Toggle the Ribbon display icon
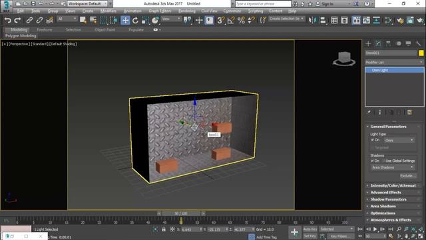426x240 pixels. pyautogui.click(x=356, y=20)
